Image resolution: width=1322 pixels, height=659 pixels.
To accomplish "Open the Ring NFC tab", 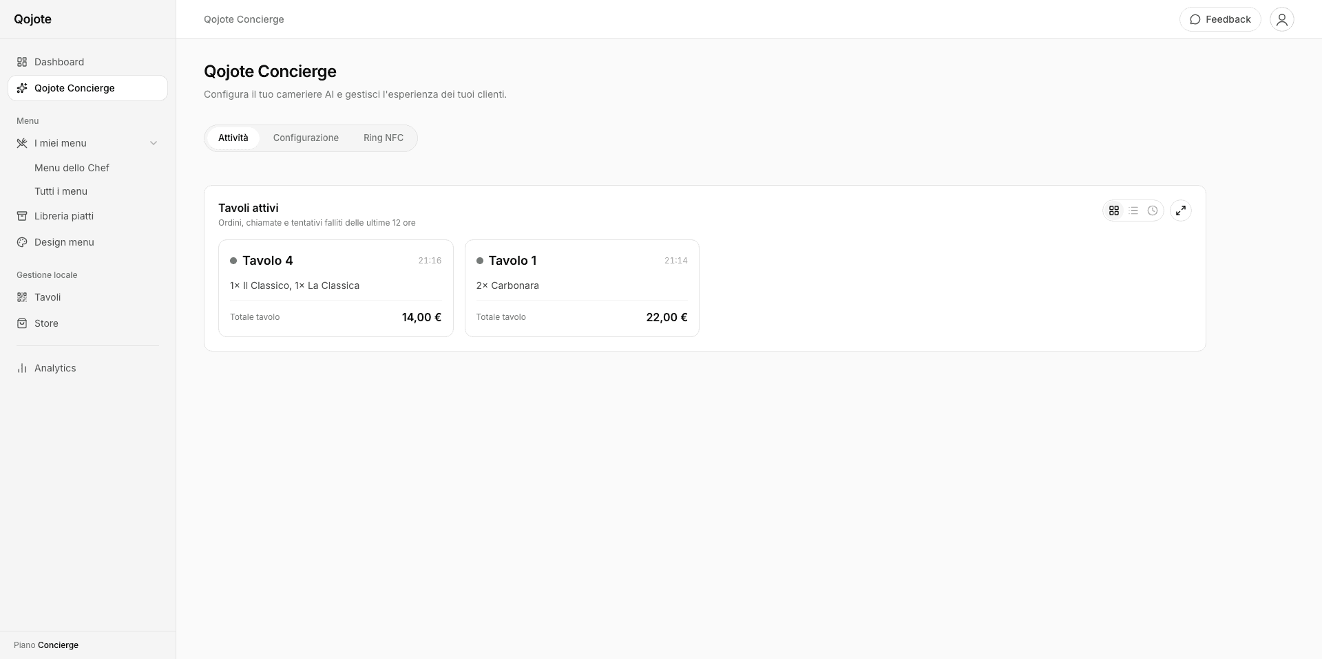I will click(x=384, y=138).
